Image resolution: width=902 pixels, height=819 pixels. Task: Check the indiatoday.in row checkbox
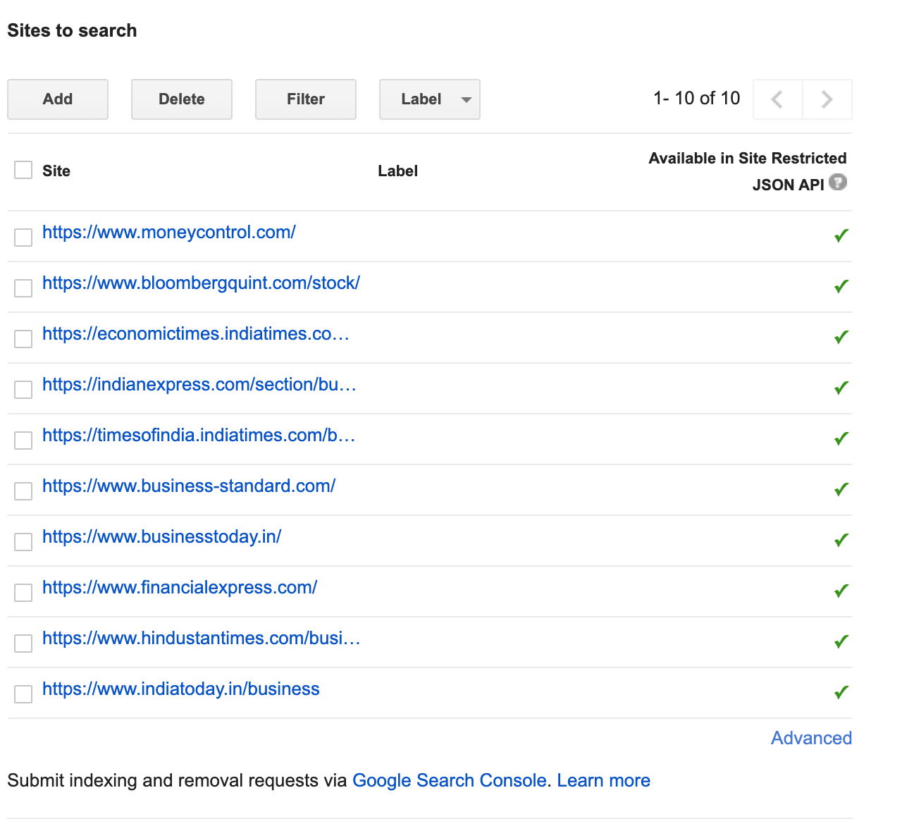23,694
